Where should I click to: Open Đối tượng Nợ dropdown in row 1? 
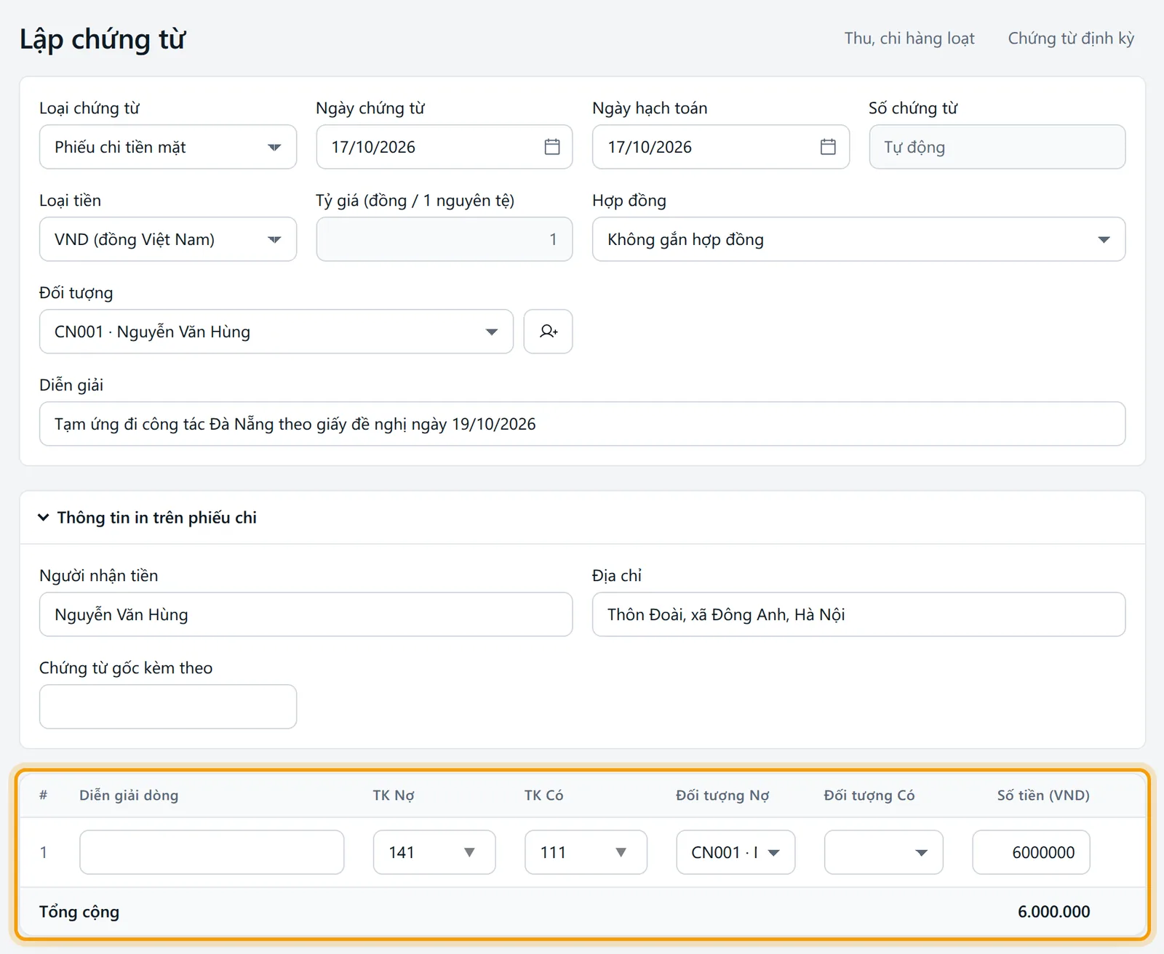pyautogui.click(x=736, y=852)
